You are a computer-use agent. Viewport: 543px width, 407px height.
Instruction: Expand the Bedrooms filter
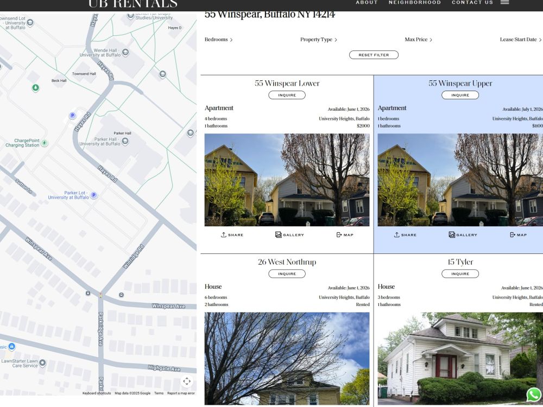click(x=218, y=40)
